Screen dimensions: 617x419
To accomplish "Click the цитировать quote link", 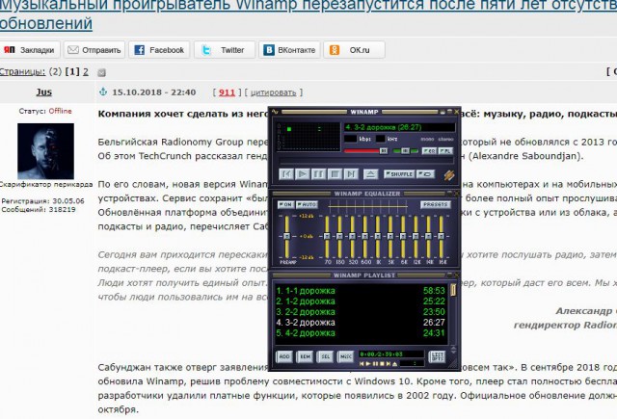I will point(273,92).
